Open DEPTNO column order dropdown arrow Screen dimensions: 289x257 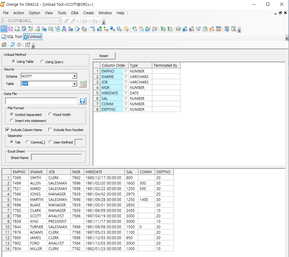126,109
